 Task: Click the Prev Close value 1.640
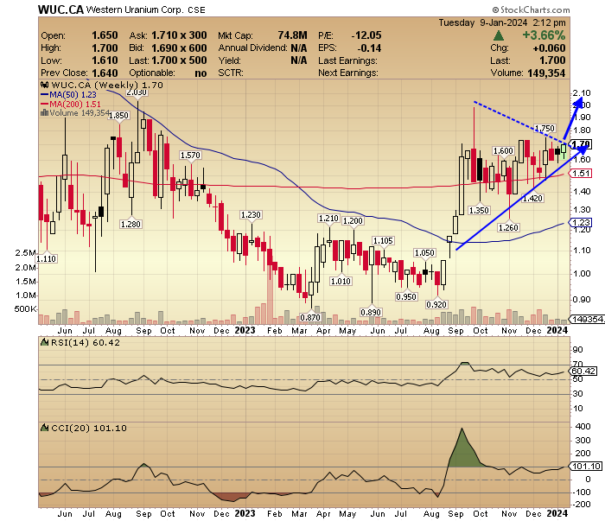point(105,73)
